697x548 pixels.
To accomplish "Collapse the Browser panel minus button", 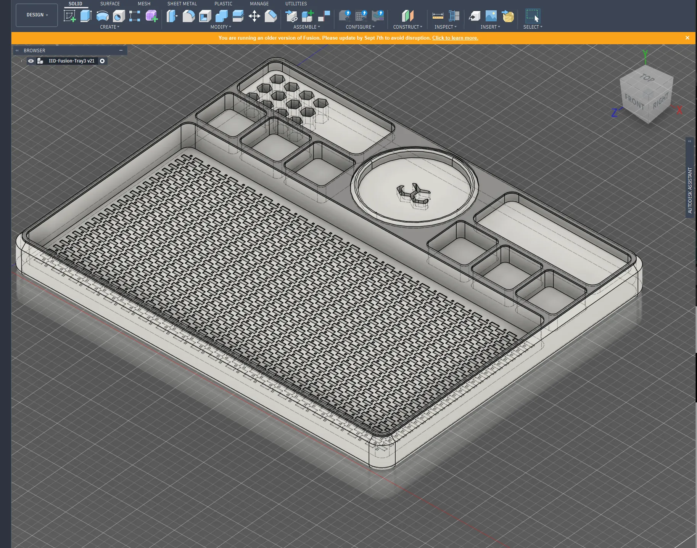I will 121,50.
